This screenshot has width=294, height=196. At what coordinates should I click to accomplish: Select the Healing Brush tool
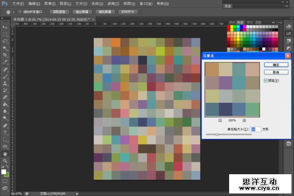coord(5,69)
